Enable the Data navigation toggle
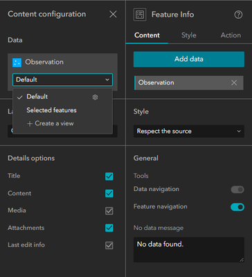This screenshot has height=277, width=252. 237,190
